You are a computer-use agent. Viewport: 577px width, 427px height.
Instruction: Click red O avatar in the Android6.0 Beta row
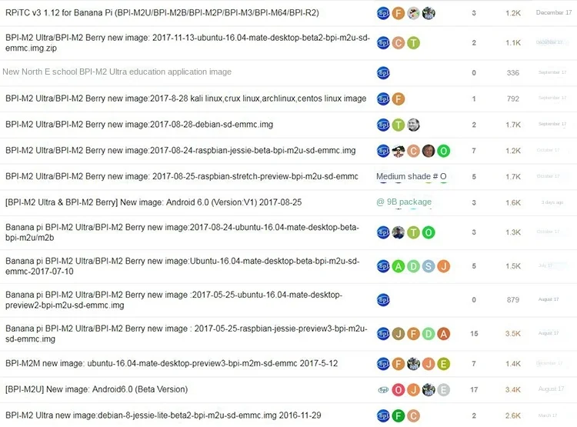click(399, 390)
